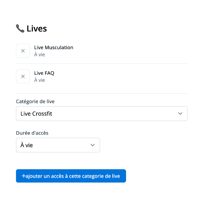The height and width of the screenshot is (205, 205).
Task: Remove the Live FAQ access
Action: tap(23, 77)
